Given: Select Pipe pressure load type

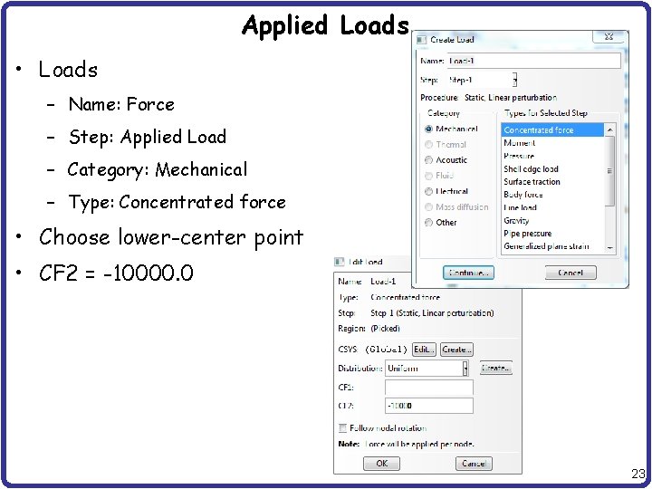Looking at the screenshot, I should [x=552, y=234].
